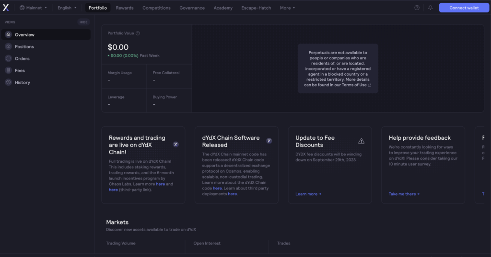Expand the More navigation menu
The width and height of the screenshot is (491, 257).
287,8
